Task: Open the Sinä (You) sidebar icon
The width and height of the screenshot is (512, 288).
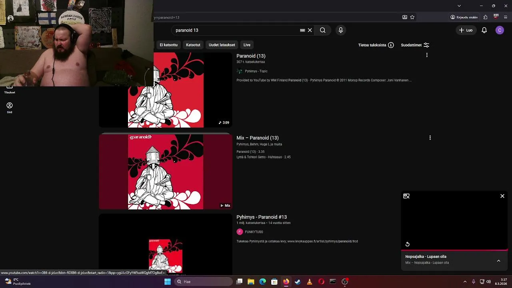Action: (10, 108)
